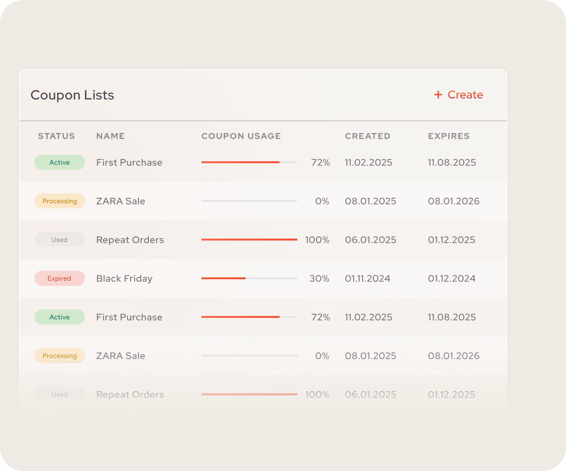Screen dimensions: 566x471
Task: Click the COUPON USAGE column header
Action: pos(241,136)
